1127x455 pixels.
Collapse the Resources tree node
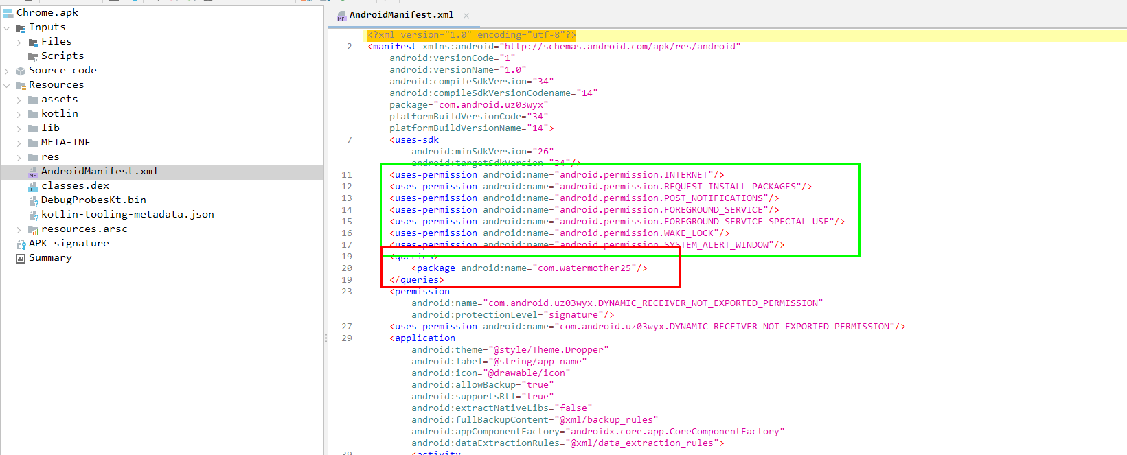tap(7, 85)
